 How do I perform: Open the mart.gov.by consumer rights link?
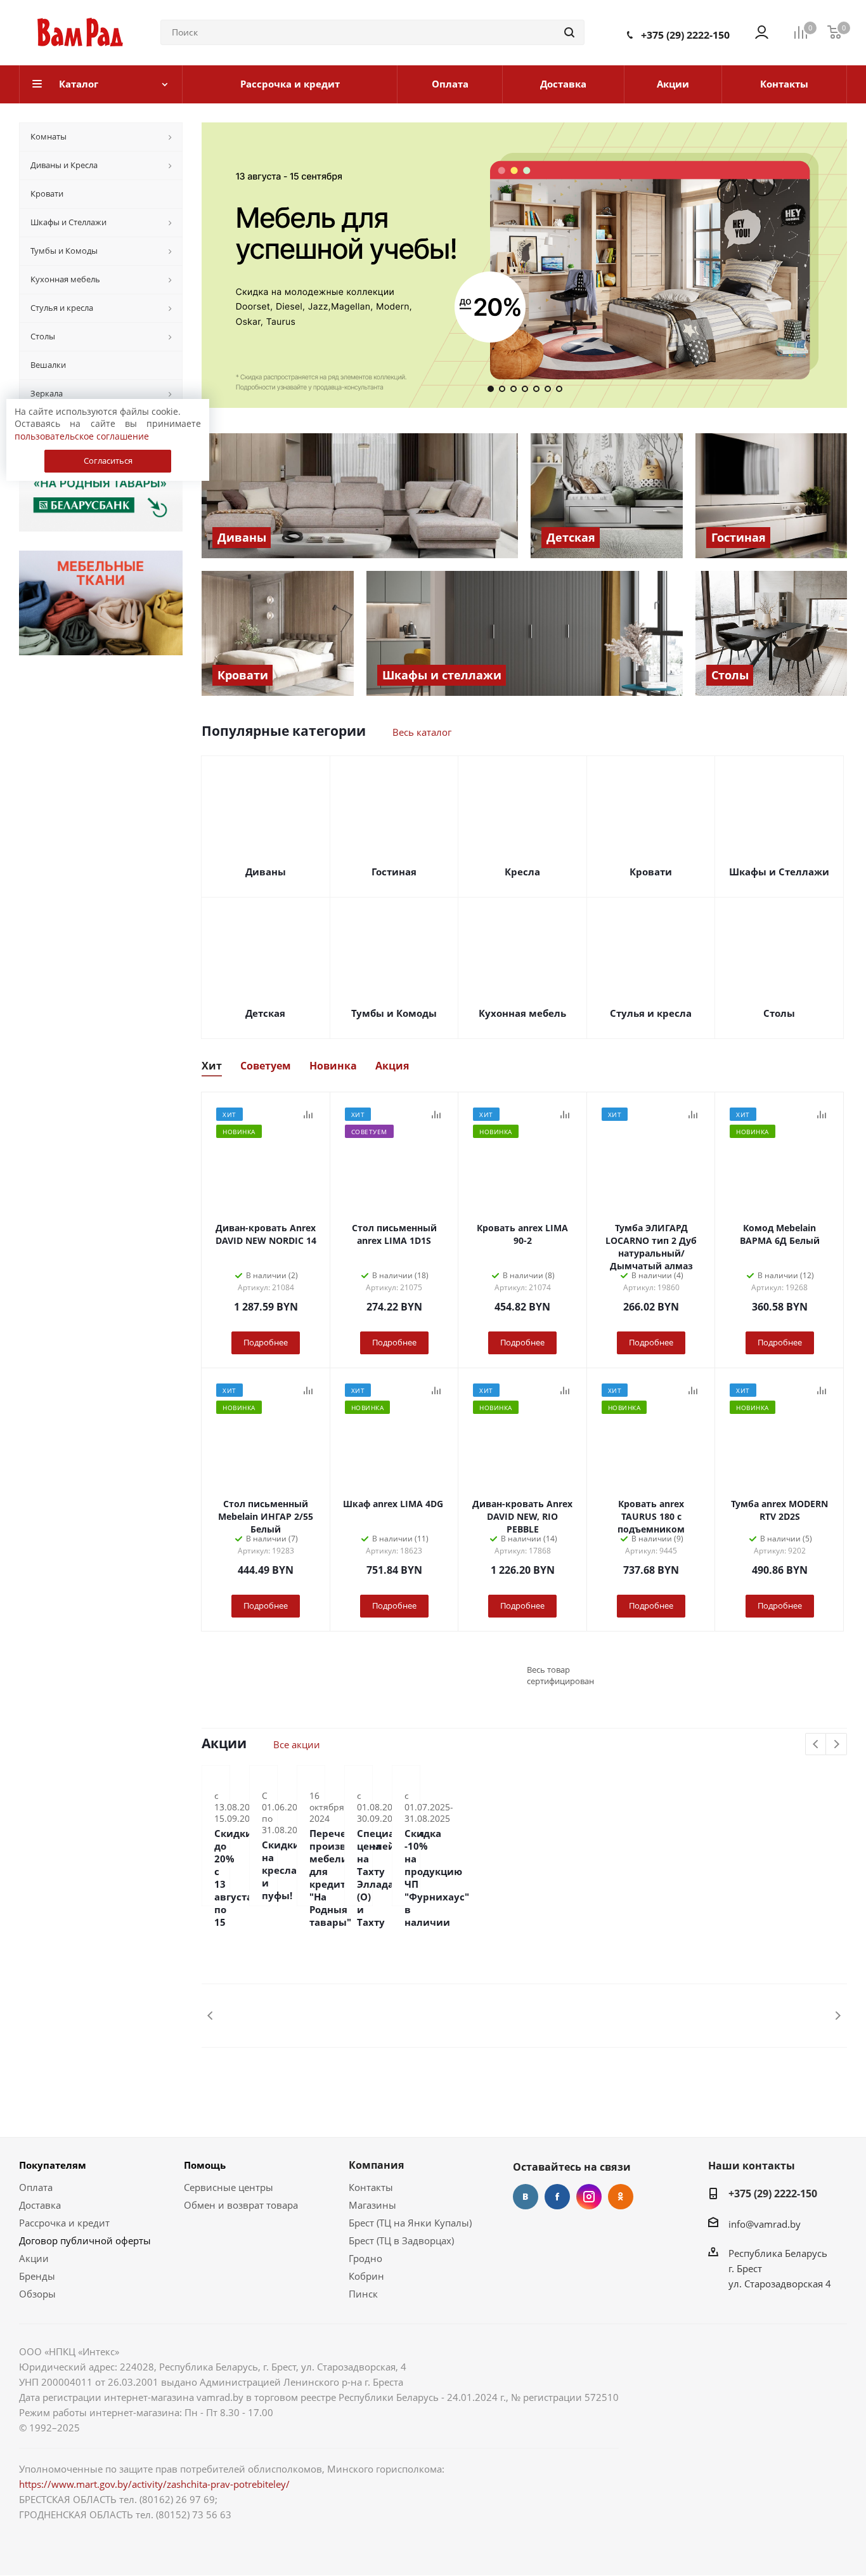[154, 2484]
